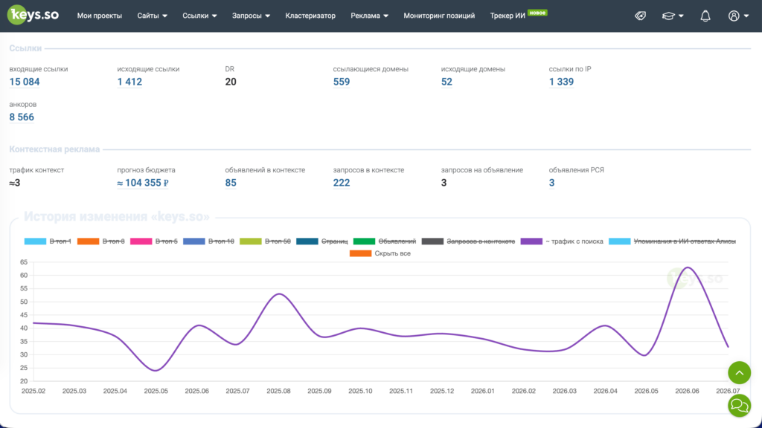Open the graduation cap learning menu
The height and width of the screenshot is (428, 762).
pyautogui.click(x=668, y=16)
